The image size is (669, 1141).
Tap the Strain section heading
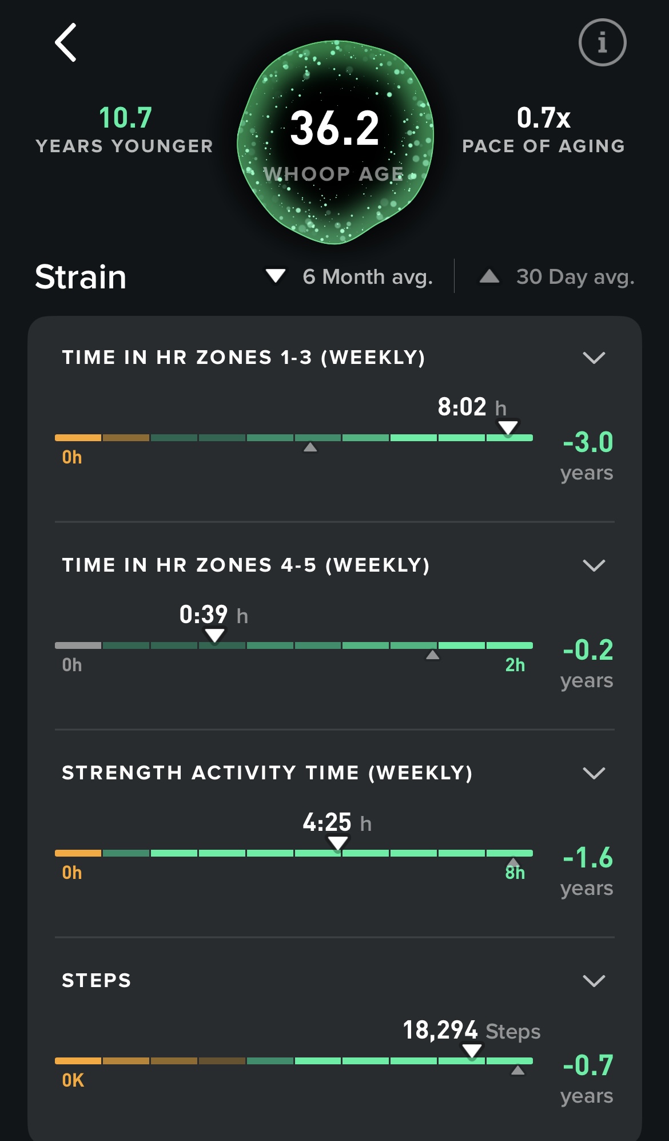tap(81, 277)
